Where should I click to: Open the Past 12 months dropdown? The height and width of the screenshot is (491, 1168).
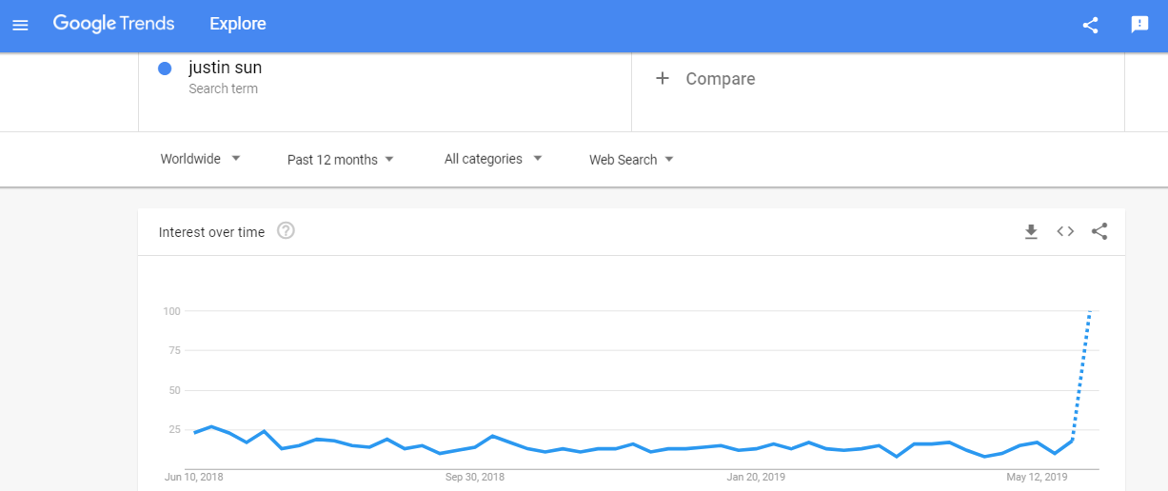coord(341,159)
